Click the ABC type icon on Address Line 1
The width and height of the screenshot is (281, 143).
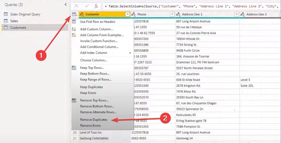pos(178,14)
